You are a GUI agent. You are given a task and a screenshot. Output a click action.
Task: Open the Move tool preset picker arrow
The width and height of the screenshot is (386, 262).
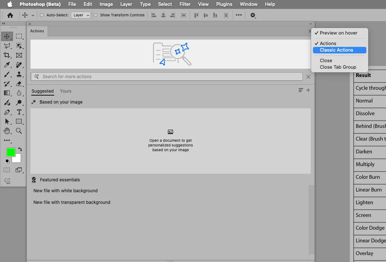(x=32, y=15)
